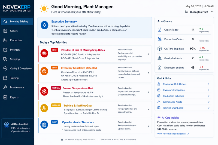Viewport: 218px width, 145px height.
Task: Click the Production Orders factory icon in At a Glance
Action: pyautogui.click(x=159, y=39)
